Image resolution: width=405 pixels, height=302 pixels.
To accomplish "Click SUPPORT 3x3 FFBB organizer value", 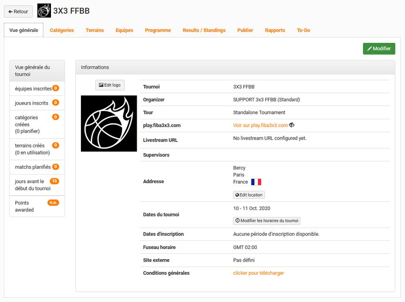I will click(x=266, y=100).
